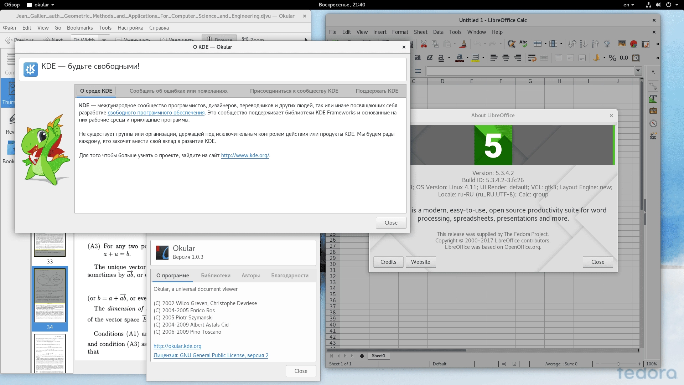
Task: Click the Wrap Text icon in Calc
Action: click(532, 58)
